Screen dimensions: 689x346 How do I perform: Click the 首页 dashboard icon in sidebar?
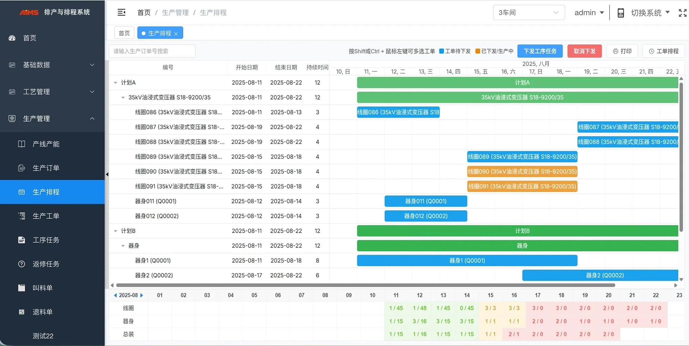(x=12, y=38)
